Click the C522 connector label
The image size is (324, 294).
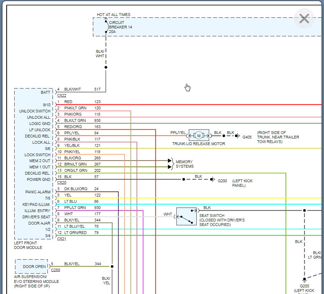[x=62, y=95]
